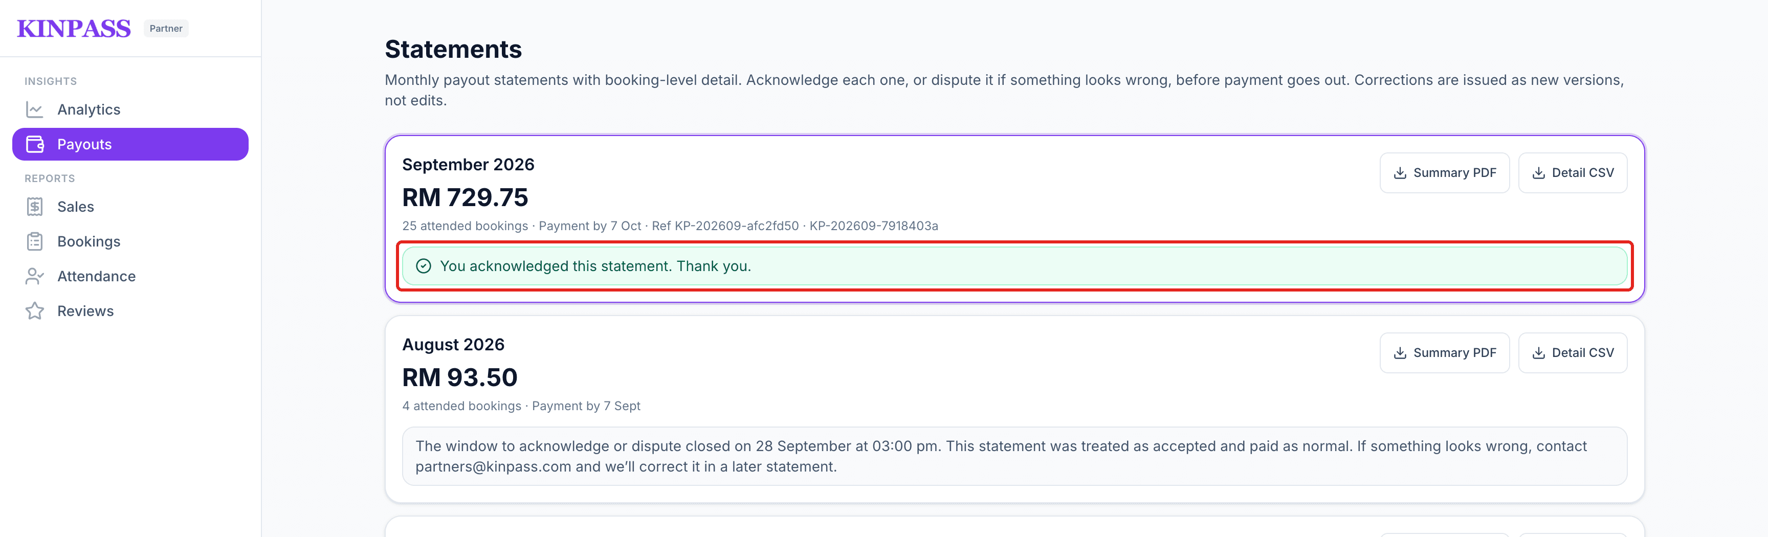Click '25 attended bookings' reference line
Screen dimensions: 1768x537
pos(670,227)
